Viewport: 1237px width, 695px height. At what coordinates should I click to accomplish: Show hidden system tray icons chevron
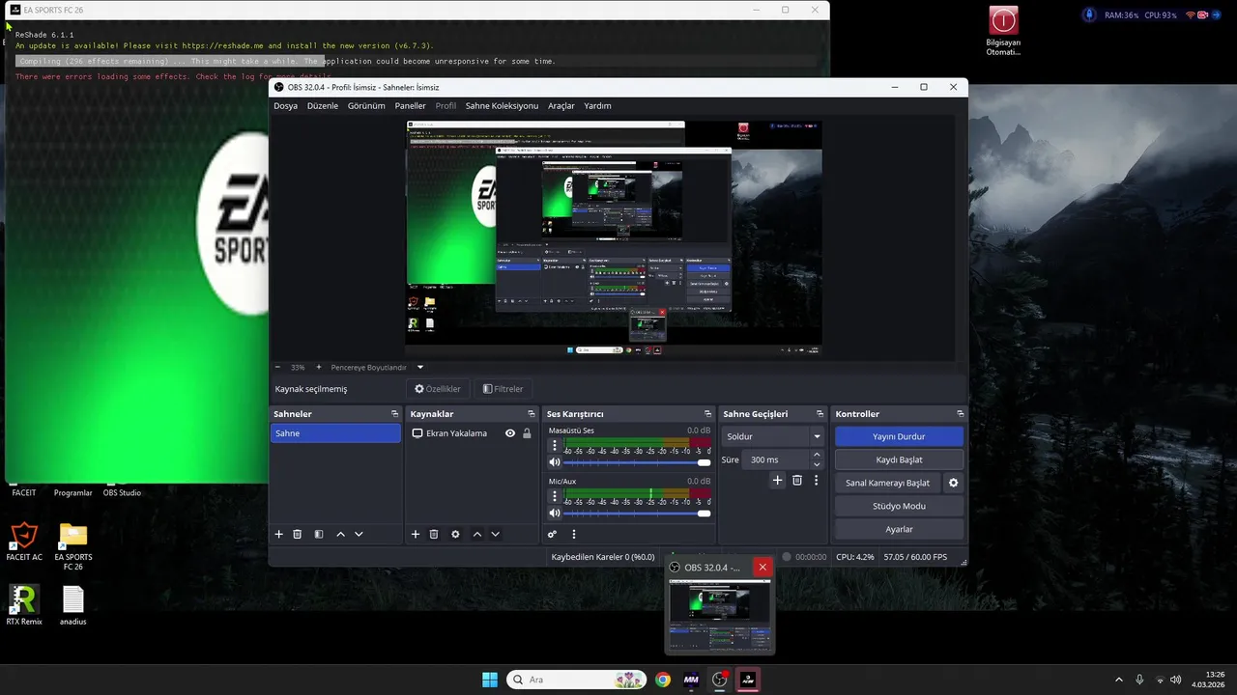coord(1119,680)
